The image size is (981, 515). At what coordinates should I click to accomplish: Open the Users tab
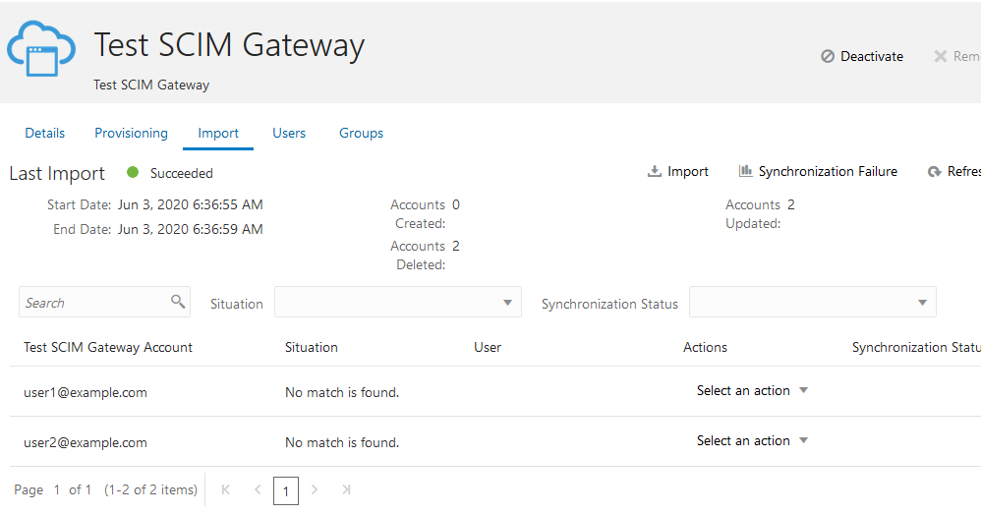[289, 134]
